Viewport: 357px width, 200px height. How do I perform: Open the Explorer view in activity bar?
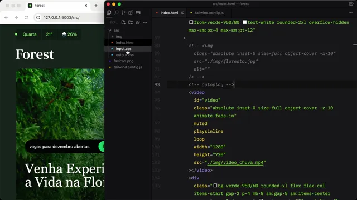[x=109, y=13]
